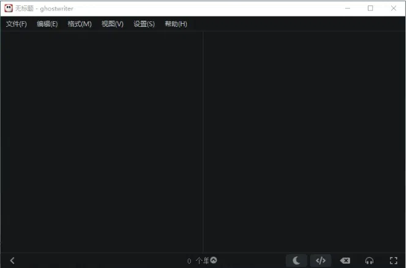
Task: Open the 格式(M) menu
Action: tap(80, 24)
